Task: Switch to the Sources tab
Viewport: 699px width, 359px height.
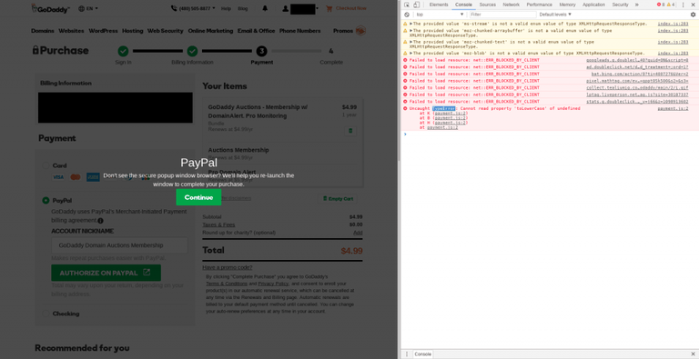Action: point(487,5)
